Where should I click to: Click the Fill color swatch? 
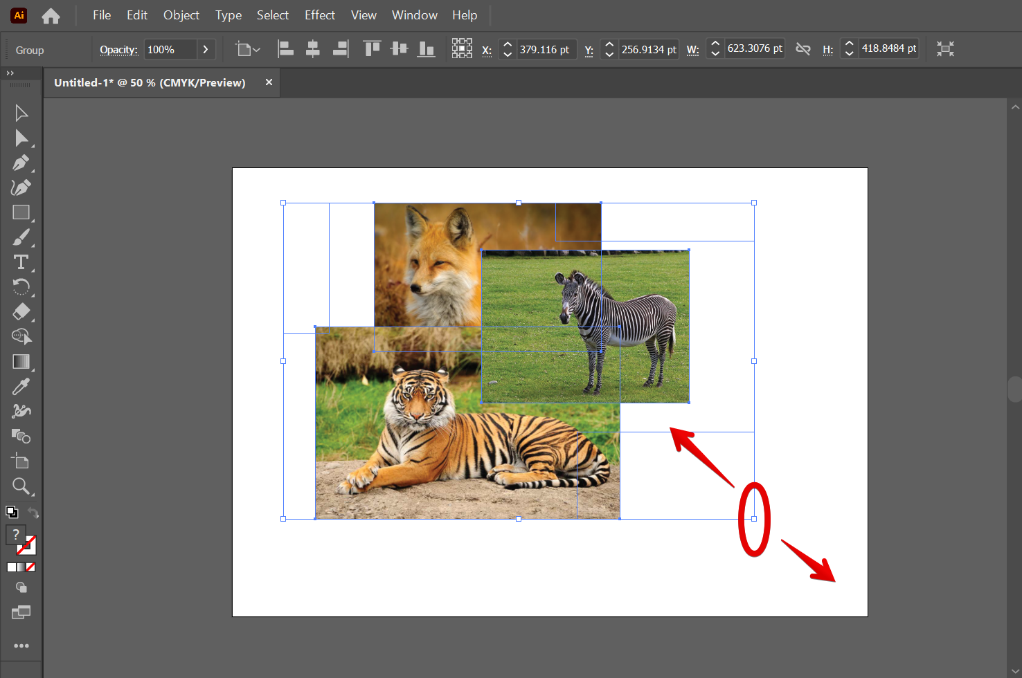coord(16,535)
